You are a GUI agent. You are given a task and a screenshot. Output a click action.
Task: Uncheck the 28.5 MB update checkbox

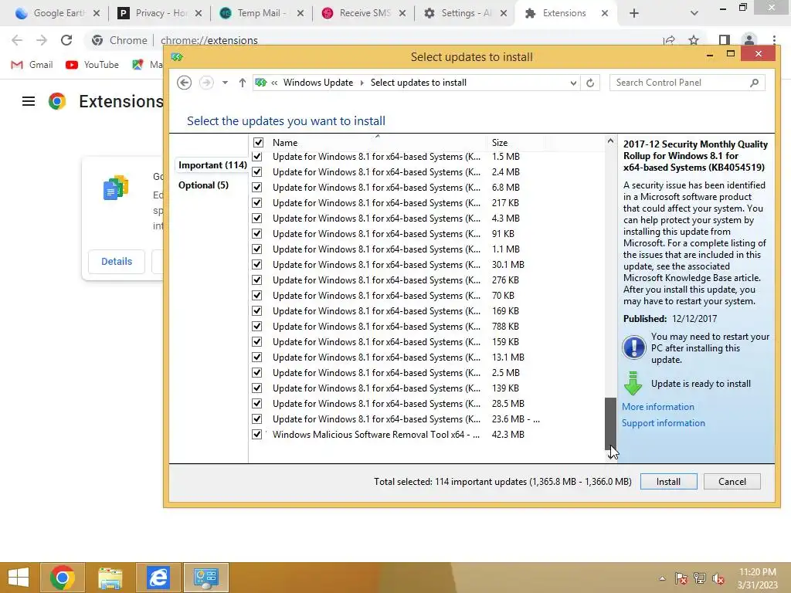click(256, 404)
